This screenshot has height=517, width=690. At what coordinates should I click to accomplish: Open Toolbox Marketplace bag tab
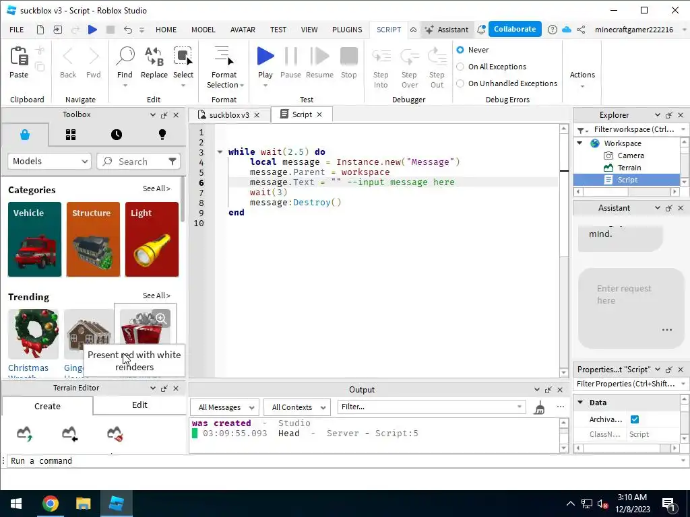click(25, 135)
